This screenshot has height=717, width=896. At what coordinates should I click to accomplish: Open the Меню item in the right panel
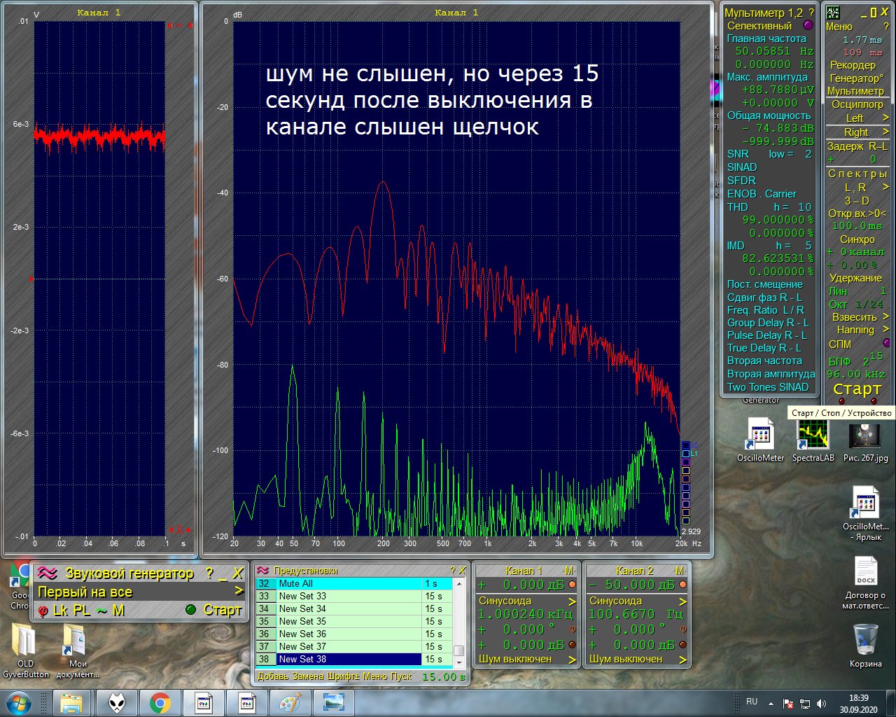tap(839, 26)
